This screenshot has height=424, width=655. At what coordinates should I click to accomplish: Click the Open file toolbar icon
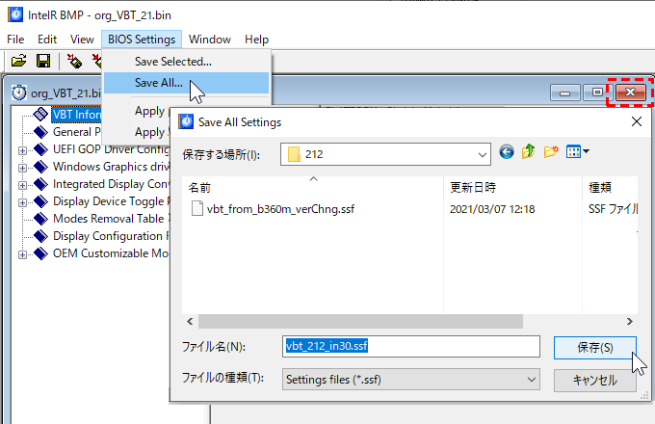(18, 61)
